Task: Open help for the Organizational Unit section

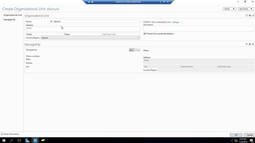Action: coord(247,15)
